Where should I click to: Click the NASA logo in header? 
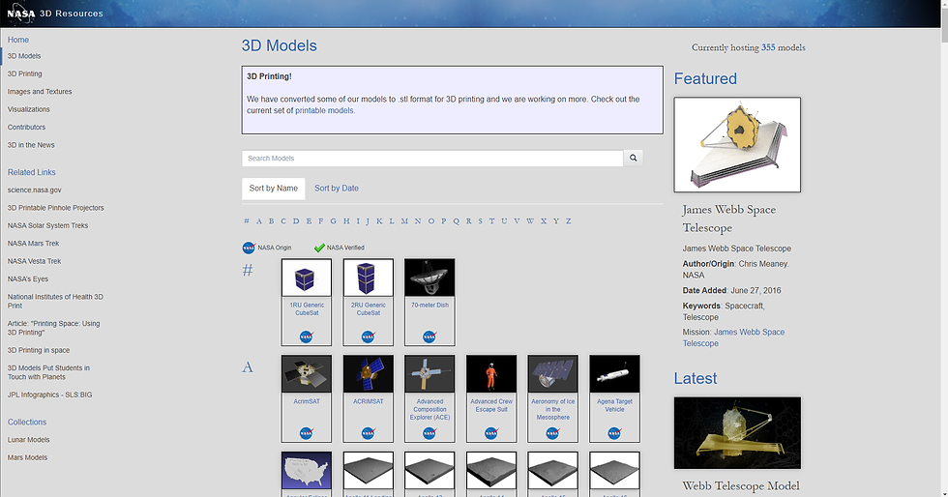click(21, 14)
